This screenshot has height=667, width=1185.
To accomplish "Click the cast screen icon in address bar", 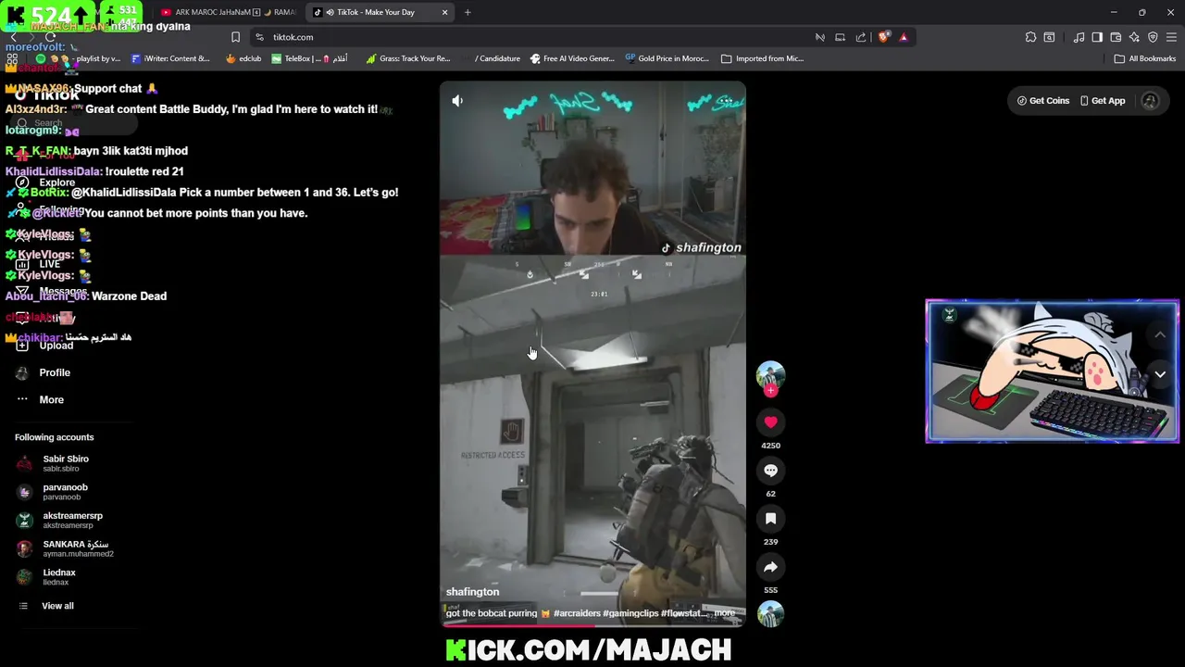I will coord(840,37).
